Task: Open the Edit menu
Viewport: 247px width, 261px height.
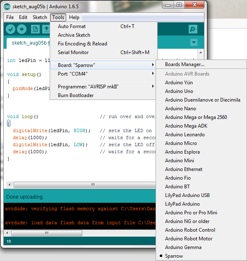Action: (23, 17)
